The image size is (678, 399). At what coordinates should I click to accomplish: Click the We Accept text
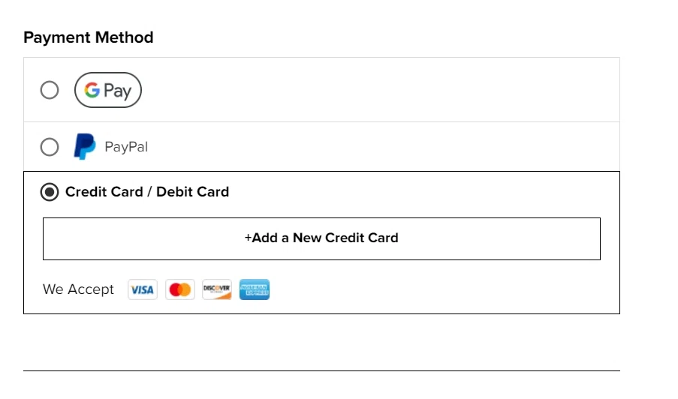pos(78,289)
